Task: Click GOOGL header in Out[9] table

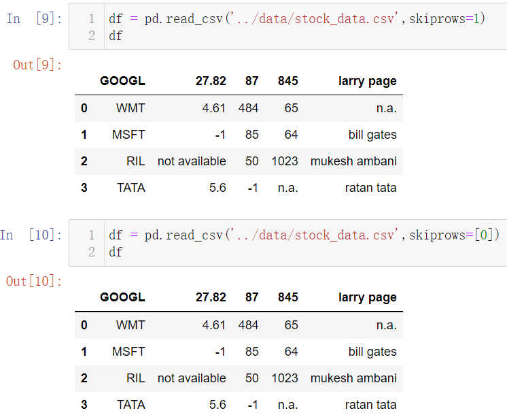Action: (x=122, y=81)
